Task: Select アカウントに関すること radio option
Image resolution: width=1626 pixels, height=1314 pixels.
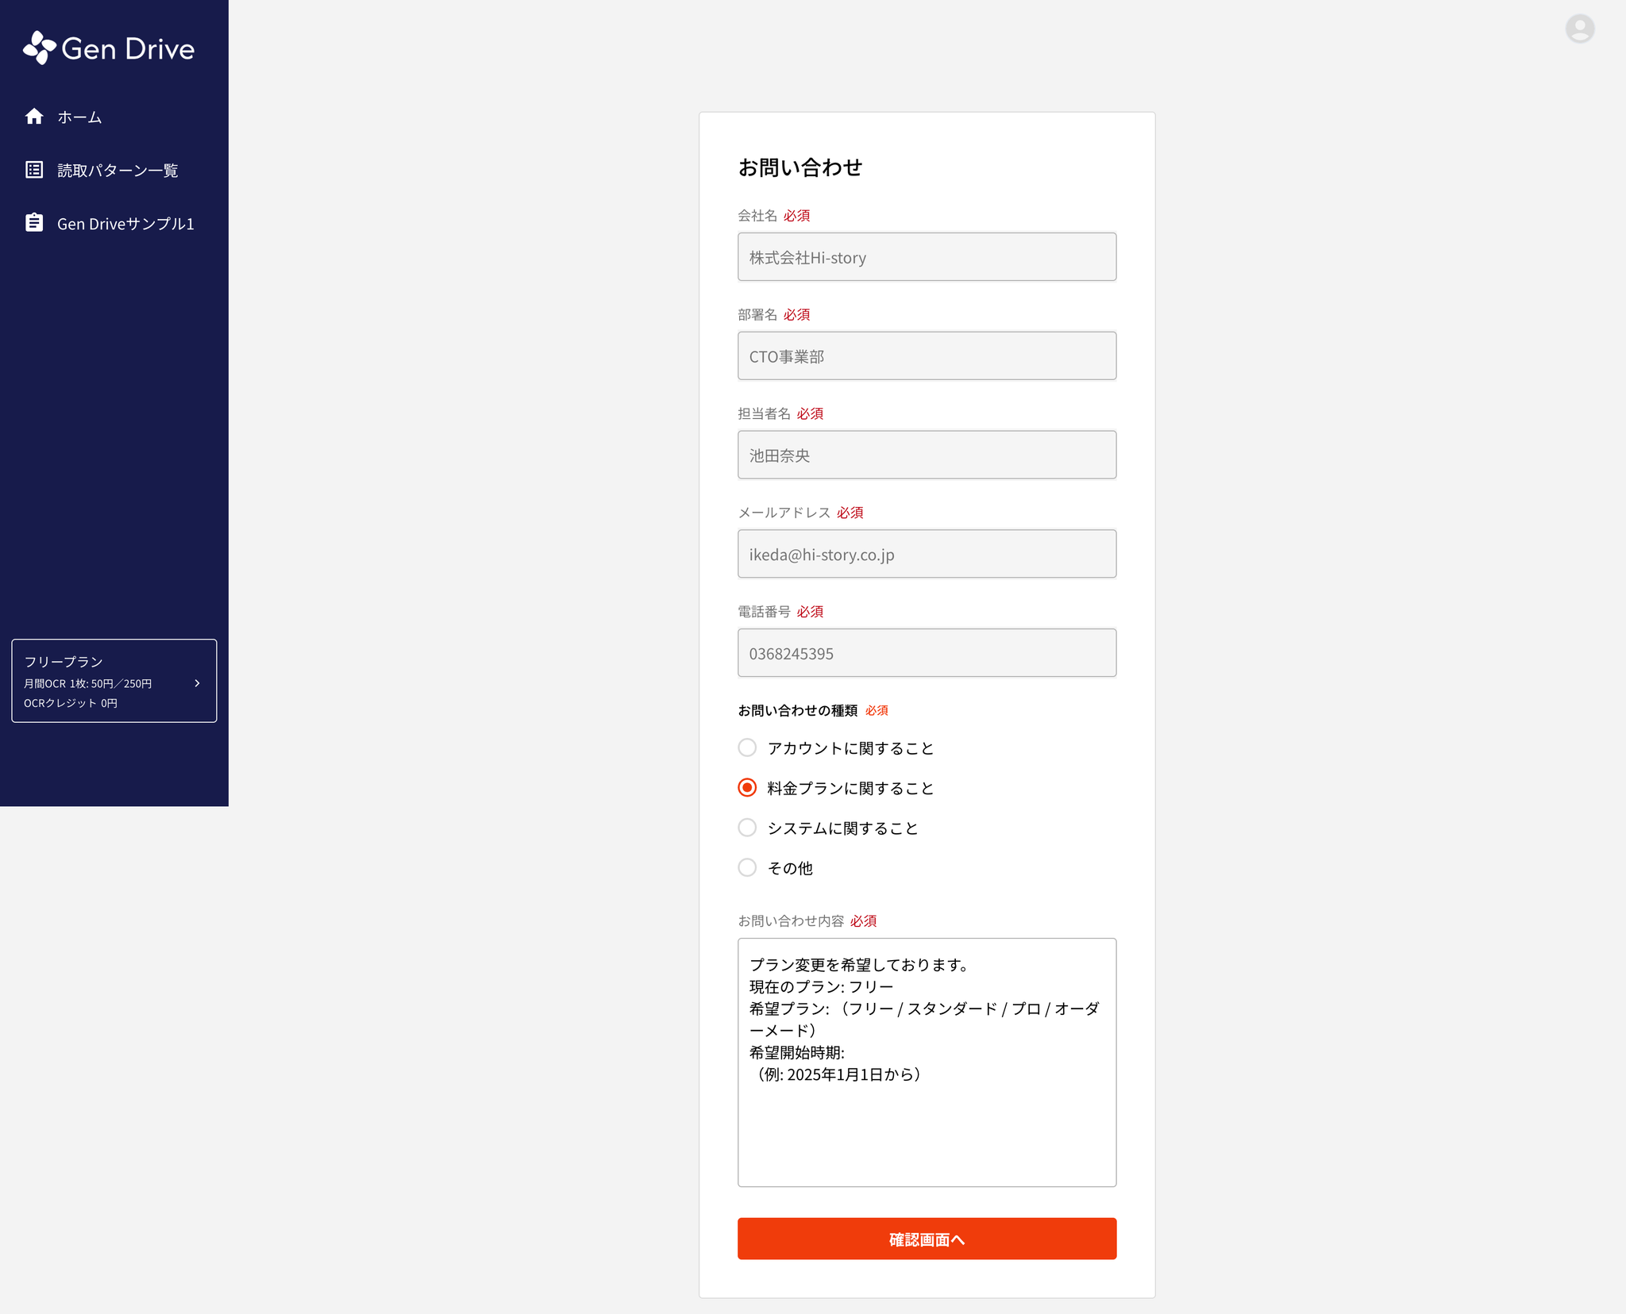Action: [x=747, y=747]
